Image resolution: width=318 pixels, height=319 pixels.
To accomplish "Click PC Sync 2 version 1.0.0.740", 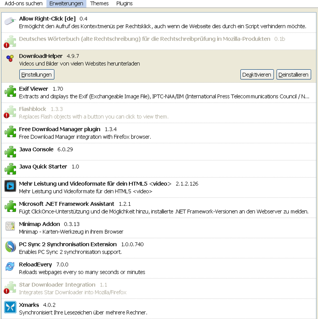I will (x=132, y=244).
